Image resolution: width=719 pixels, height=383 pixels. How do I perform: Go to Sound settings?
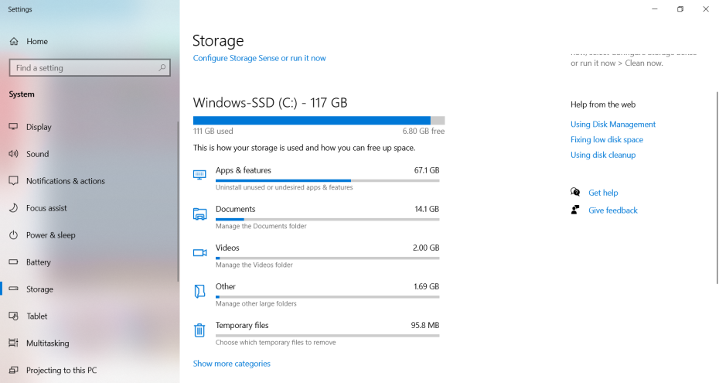point(37,154)
